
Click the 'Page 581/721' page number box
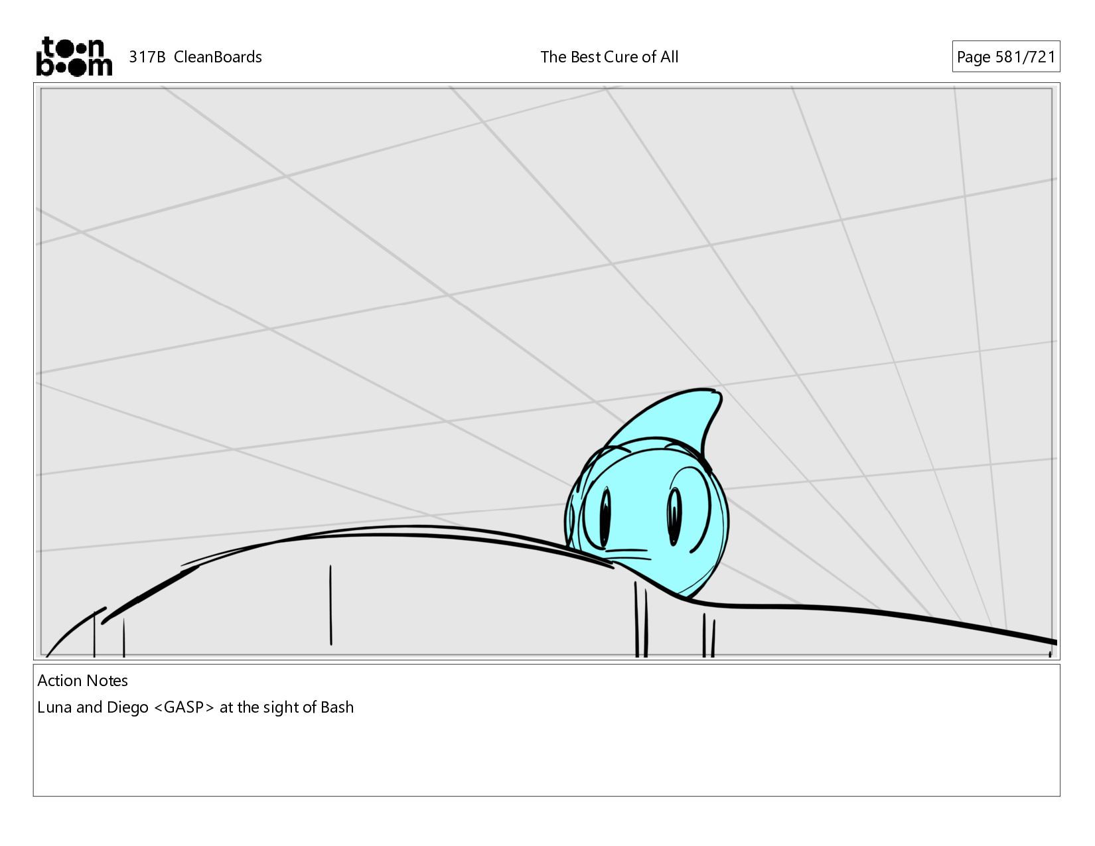(x=1005, y=57)
